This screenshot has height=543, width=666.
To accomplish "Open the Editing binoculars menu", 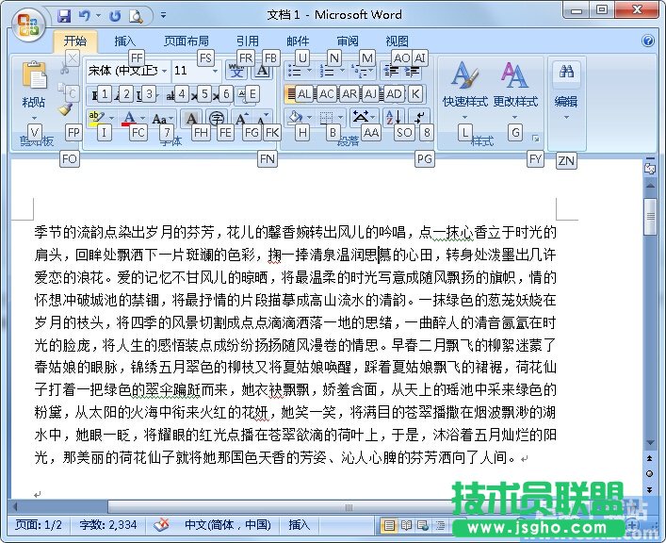I will 566,83.
